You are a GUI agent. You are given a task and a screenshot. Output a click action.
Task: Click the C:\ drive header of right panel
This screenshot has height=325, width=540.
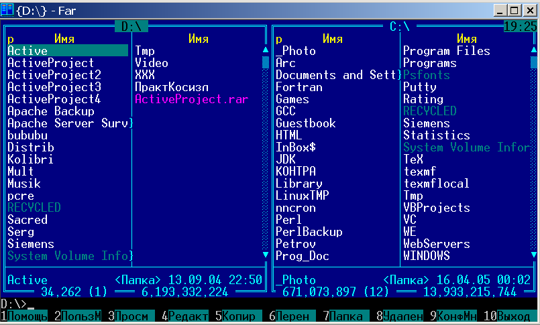click(400, 27)
